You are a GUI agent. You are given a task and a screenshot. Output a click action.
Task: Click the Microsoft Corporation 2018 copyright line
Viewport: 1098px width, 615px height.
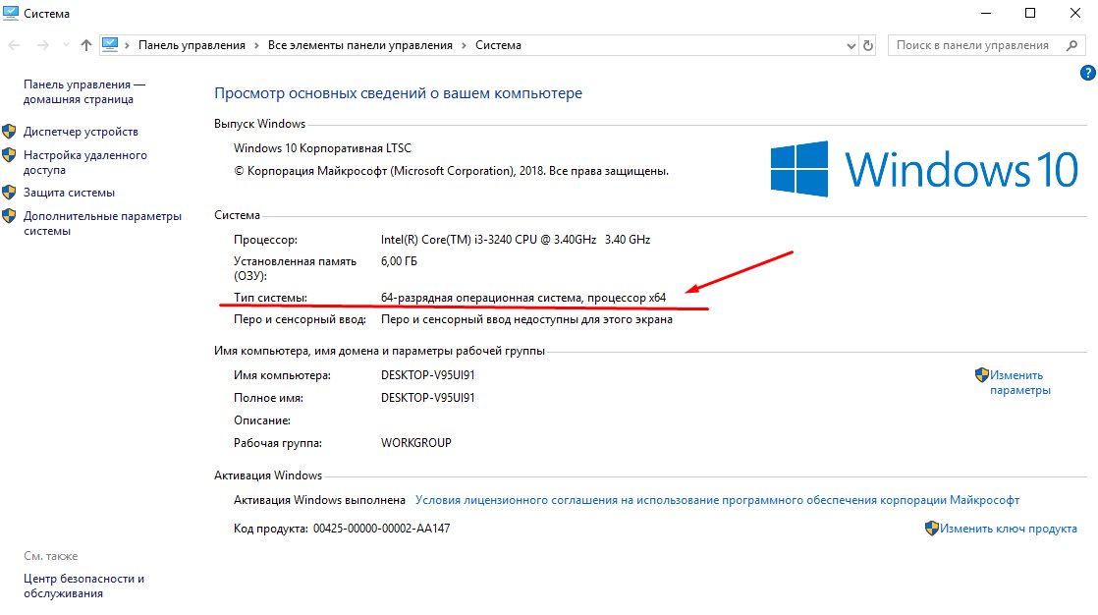(451, 171)
